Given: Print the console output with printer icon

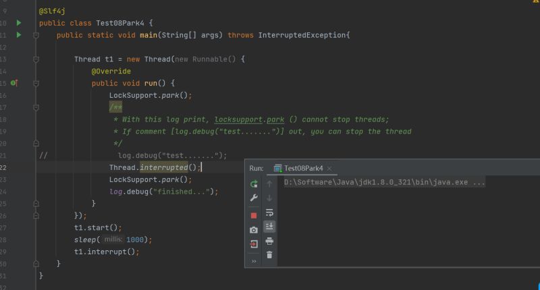Looking at the screenshot, I should [x=269, y=241].
